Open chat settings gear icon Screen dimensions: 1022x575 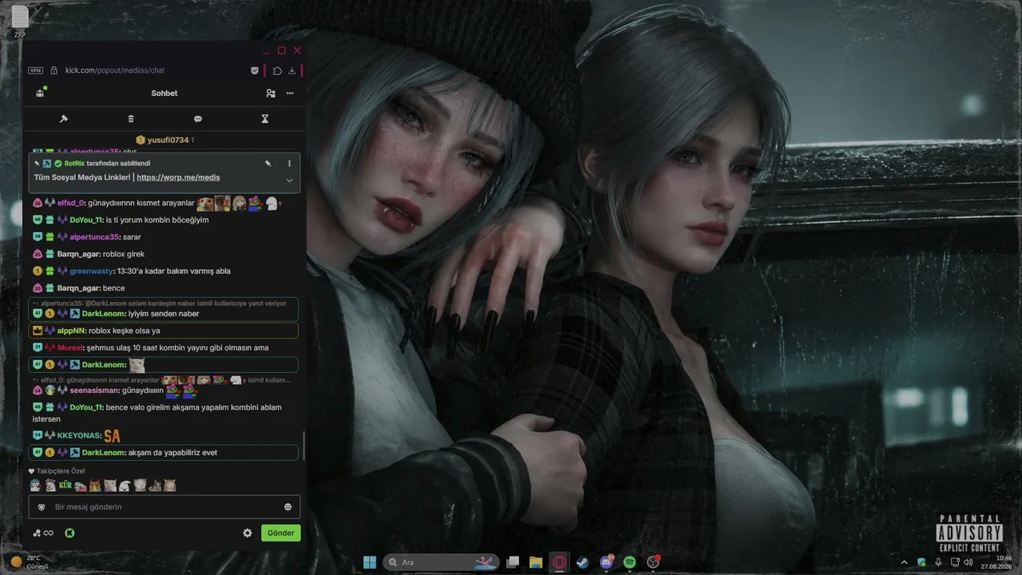click(x=248, y=533)
